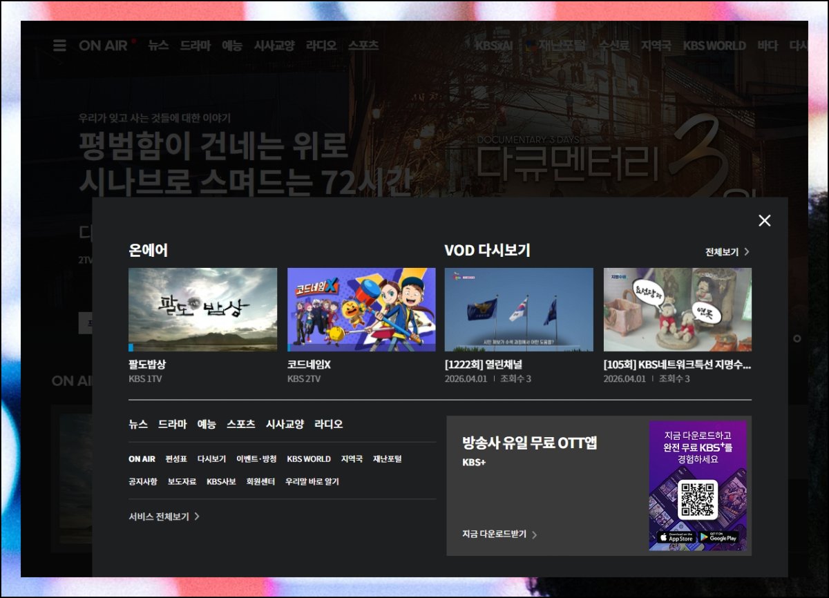Open VOD 전체보기 link

point(722,252)
